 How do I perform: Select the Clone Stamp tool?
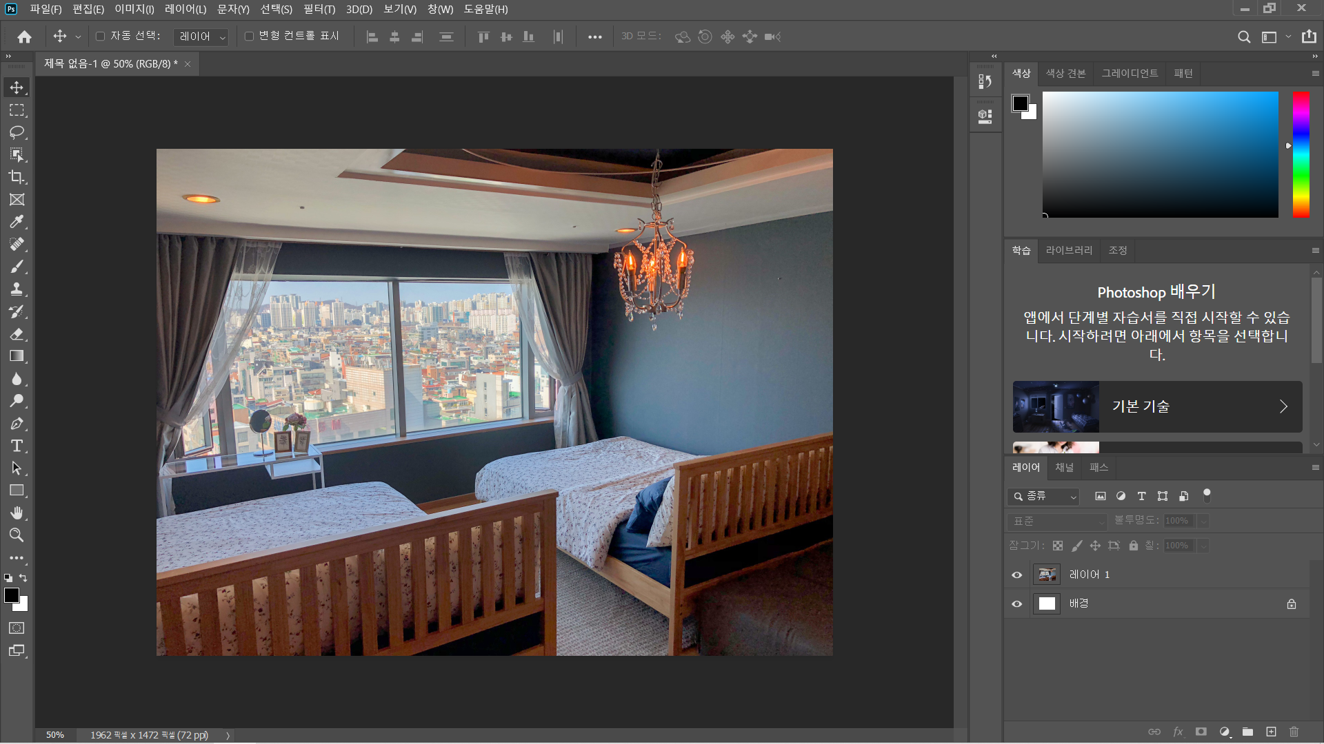coord(17,289)
